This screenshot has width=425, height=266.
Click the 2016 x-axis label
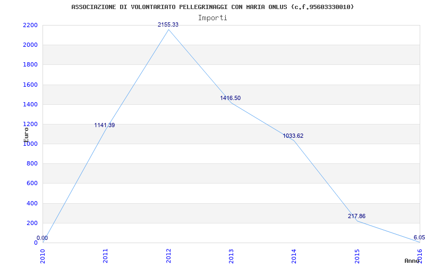[x=420, y=256]
